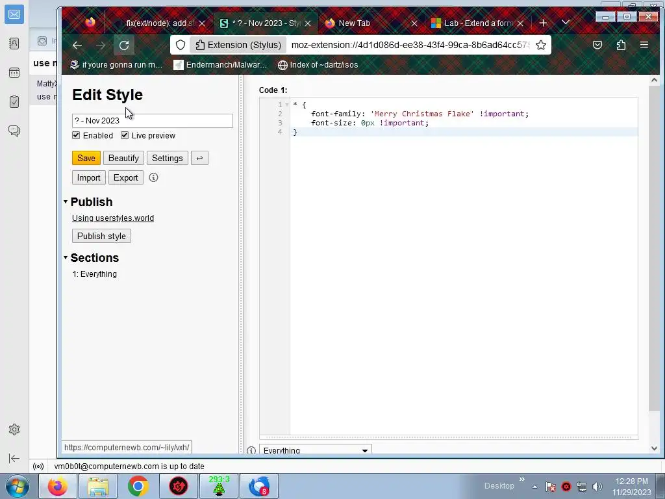Switch to the New Tab tab

(x=354, y=23)
